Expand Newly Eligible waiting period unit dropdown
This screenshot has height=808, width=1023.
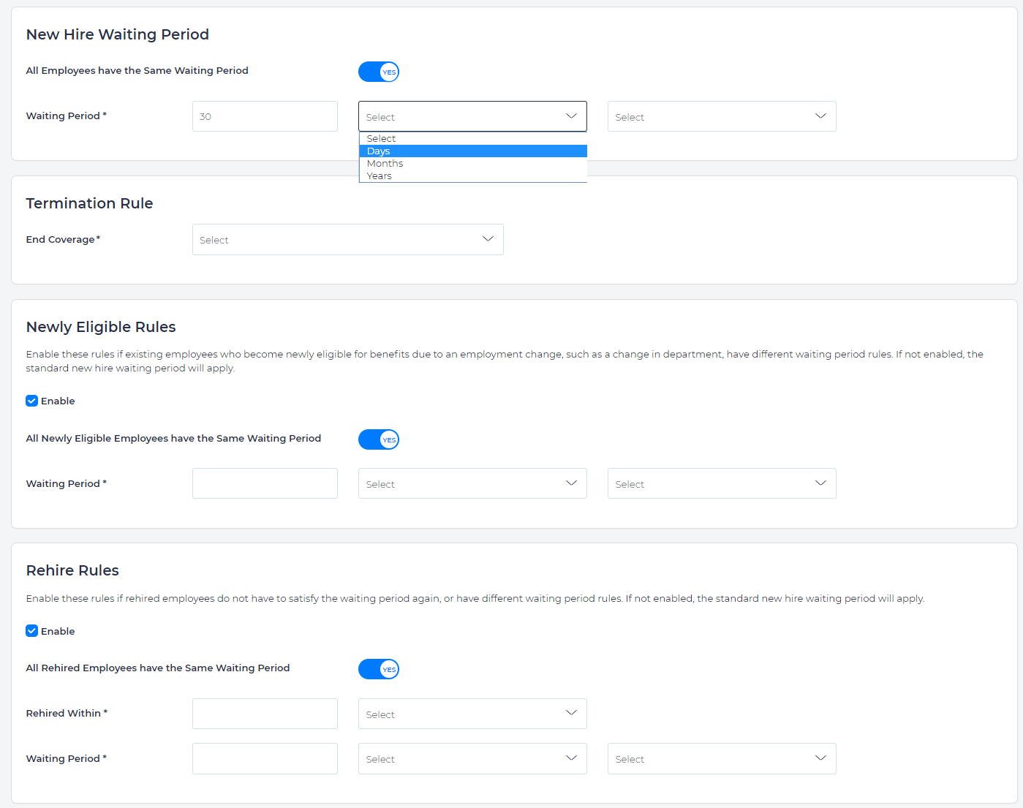click(472, 484)
